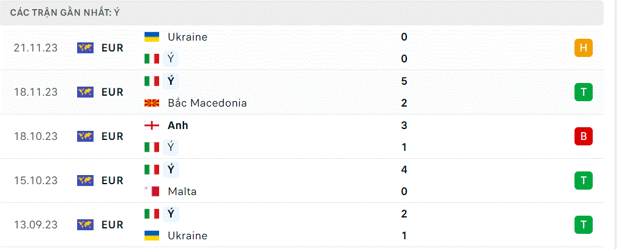Click the red B loss result badge

(x=583, y=136)
